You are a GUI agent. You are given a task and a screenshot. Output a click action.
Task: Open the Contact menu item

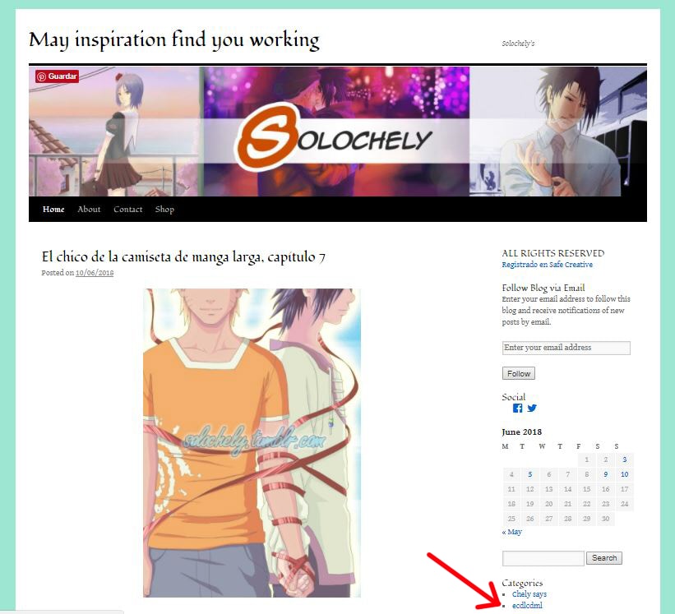point(128,209)
